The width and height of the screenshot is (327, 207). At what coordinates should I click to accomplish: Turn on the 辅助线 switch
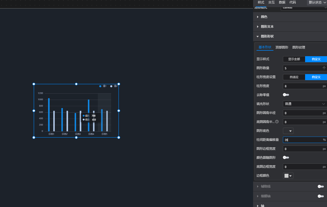[321, 186]
